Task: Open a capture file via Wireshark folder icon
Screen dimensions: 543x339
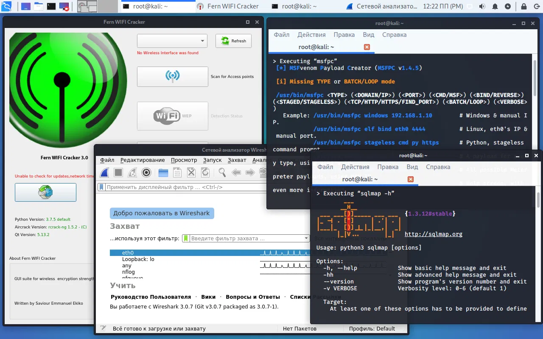Action: [163, 172]
